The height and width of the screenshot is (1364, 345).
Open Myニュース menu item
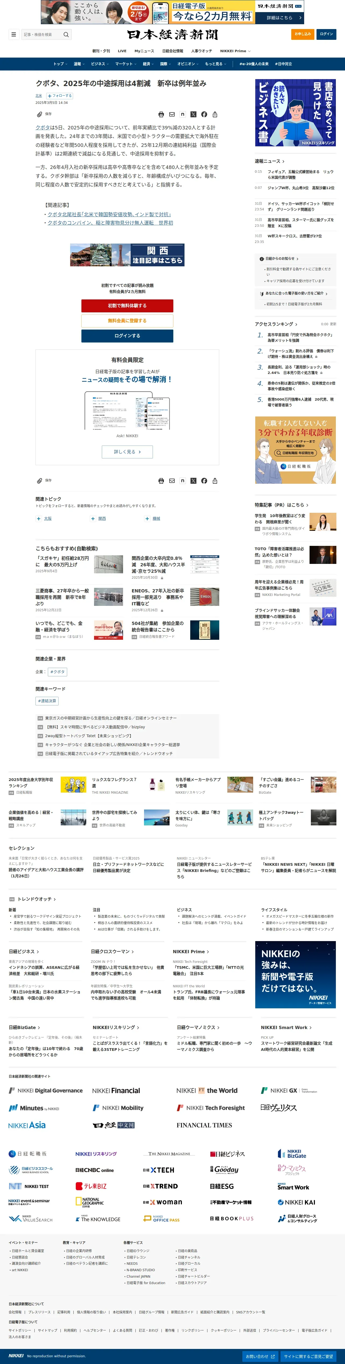tap(144, 51)
